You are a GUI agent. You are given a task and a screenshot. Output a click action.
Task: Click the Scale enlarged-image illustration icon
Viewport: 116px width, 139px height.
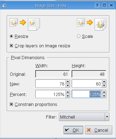[100, 24]
